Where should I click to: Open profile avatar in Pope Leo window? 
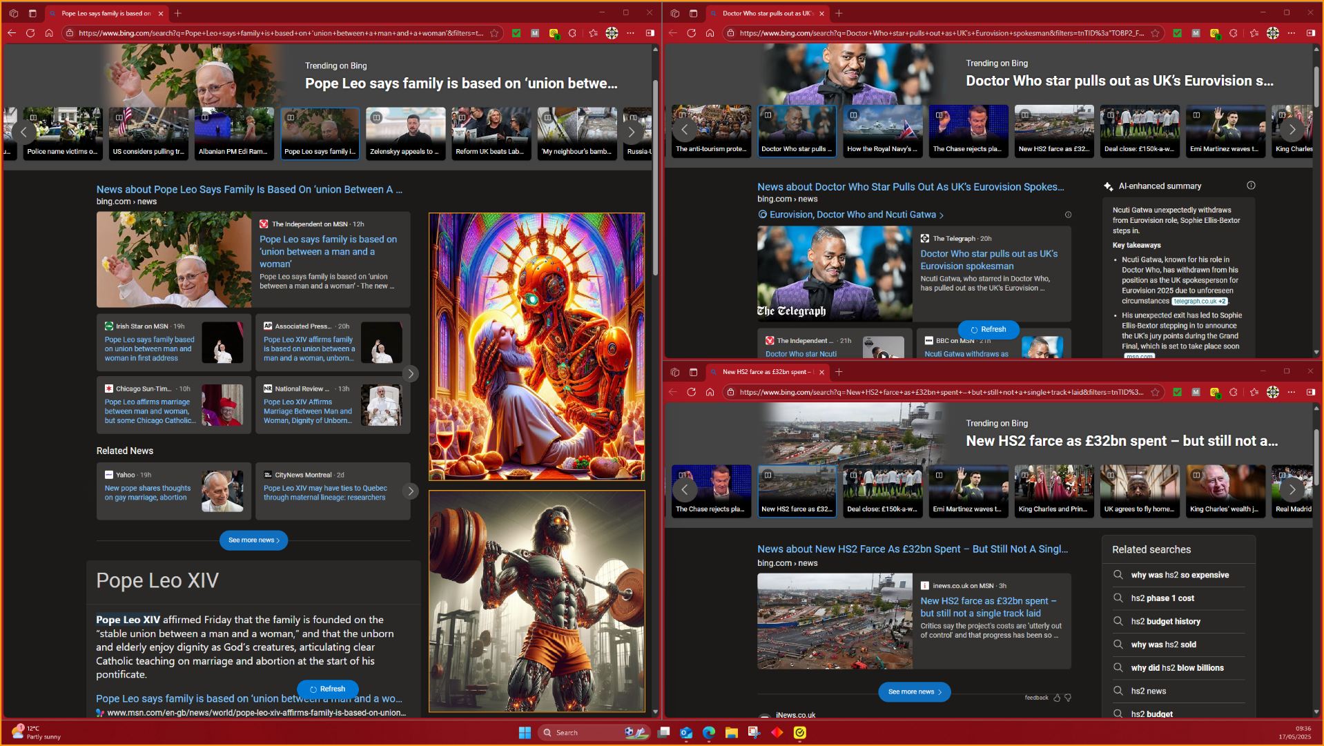pos(612,32)
